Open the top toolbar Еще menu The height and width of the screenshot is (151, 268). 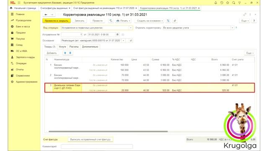click(245, 21)
